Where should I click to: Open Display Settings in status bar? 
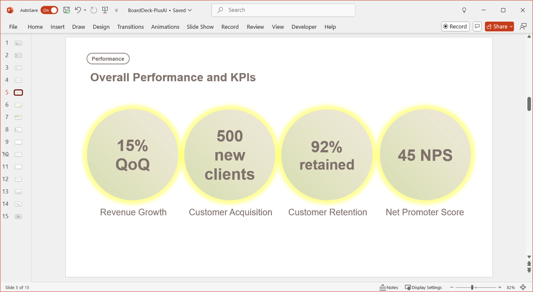click(423, 288)
